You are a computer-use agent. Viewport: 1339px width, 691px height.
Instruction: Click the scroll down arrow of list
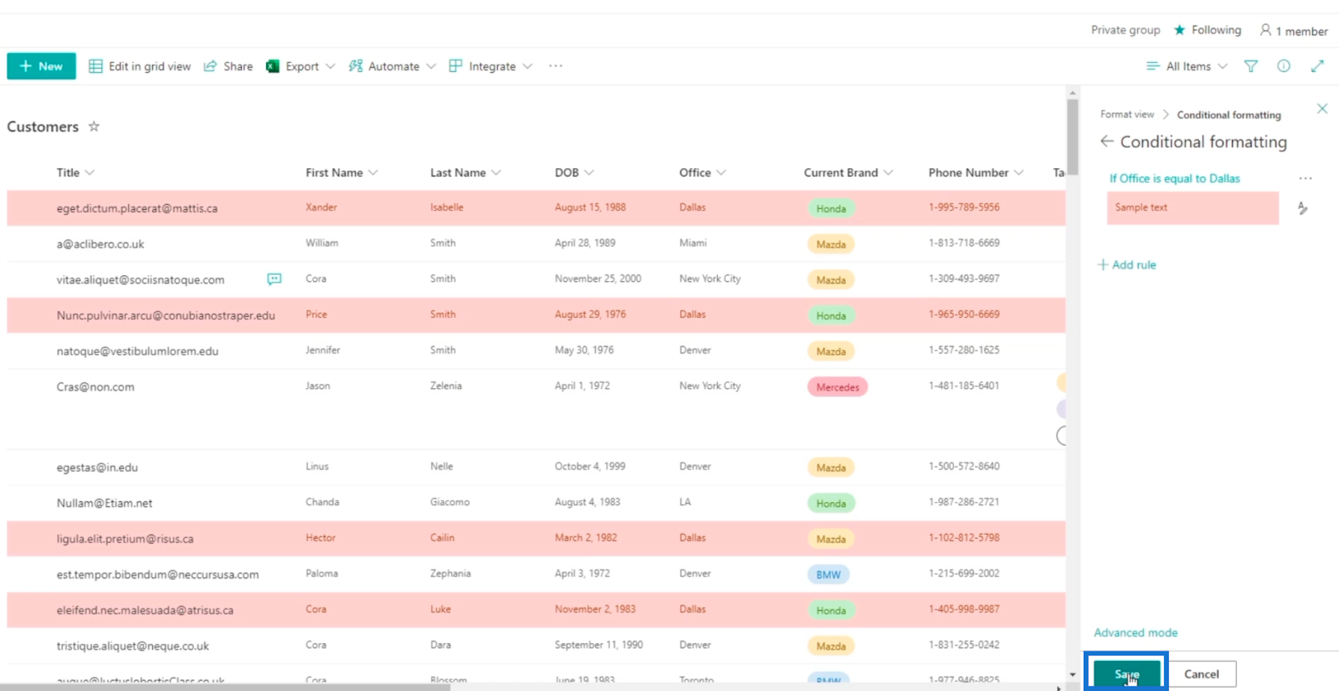[1072, 674]
